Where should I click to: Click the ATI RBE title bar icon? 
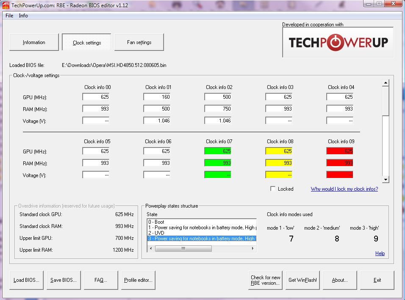6,5
